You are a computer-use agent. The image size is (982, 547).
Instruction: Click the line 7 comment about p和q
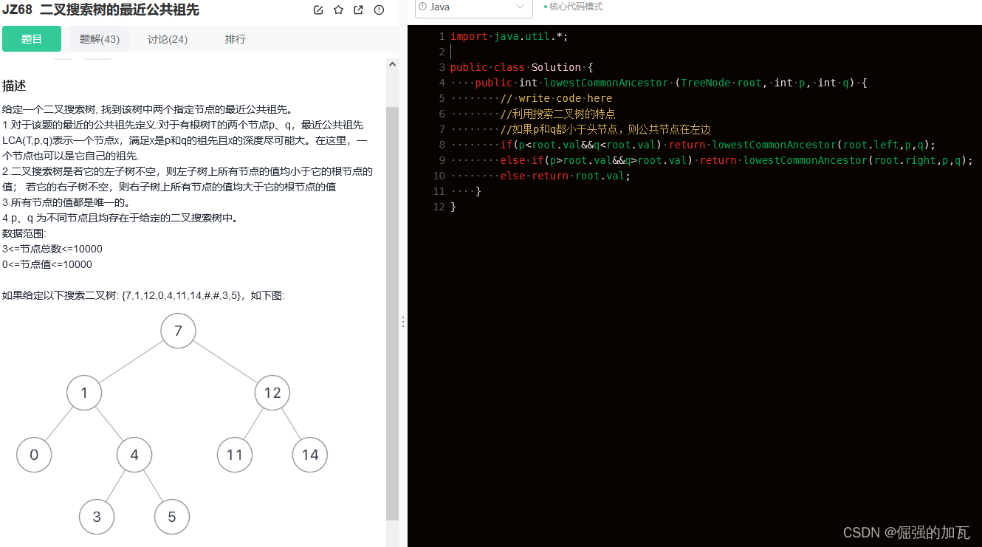click(605, 129)
